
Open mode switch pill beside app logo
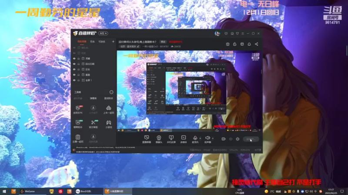point(103,33)
